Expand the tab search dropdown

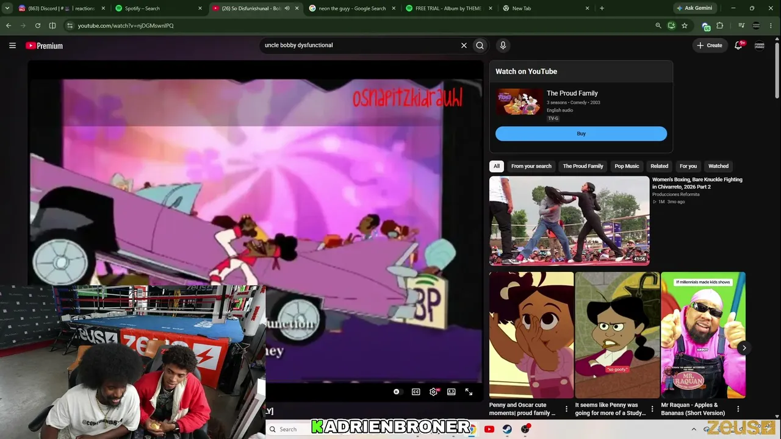(7, 8)
